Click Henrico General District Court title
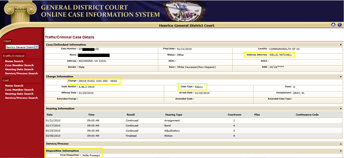 (187, 25)
